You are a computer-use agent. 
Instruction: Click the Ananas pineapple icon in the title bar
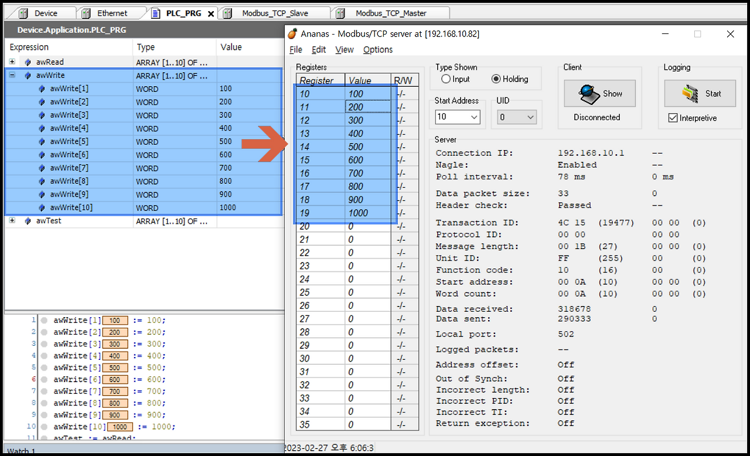(x=292, y=33)
